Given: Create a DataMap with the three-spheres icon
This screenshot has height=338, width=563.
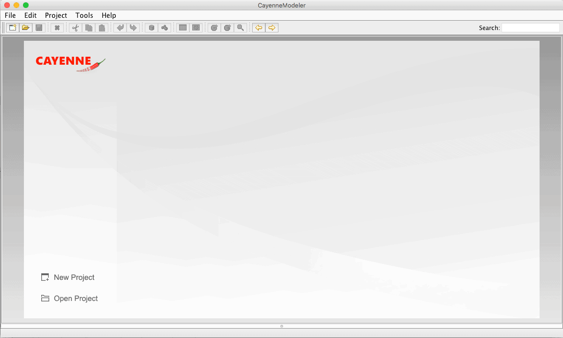Looking at the screenshot, I should (x=165, y=28).
